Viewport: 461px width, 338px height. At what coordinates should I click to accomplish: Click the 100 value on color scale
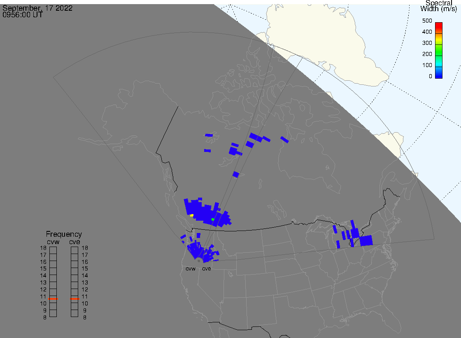coord(427,65)
